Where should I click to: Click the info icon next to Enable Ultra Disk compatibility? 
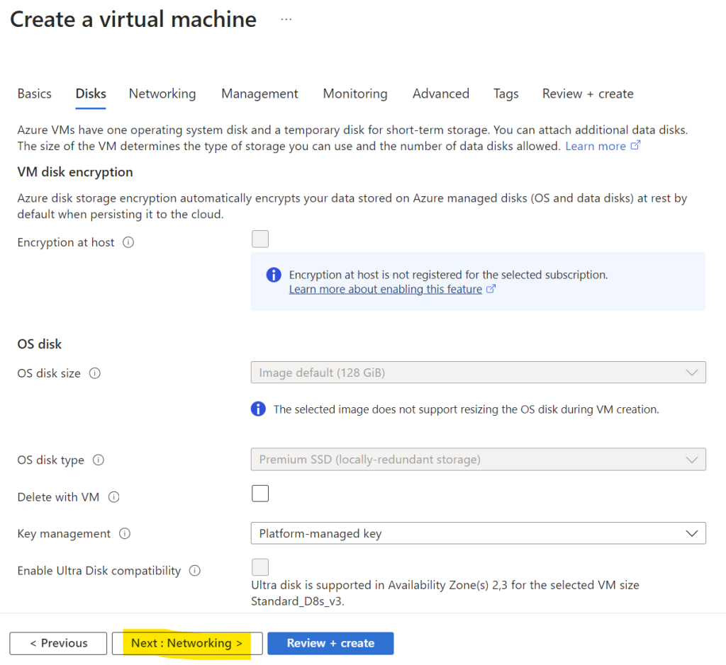coord(195,571)
